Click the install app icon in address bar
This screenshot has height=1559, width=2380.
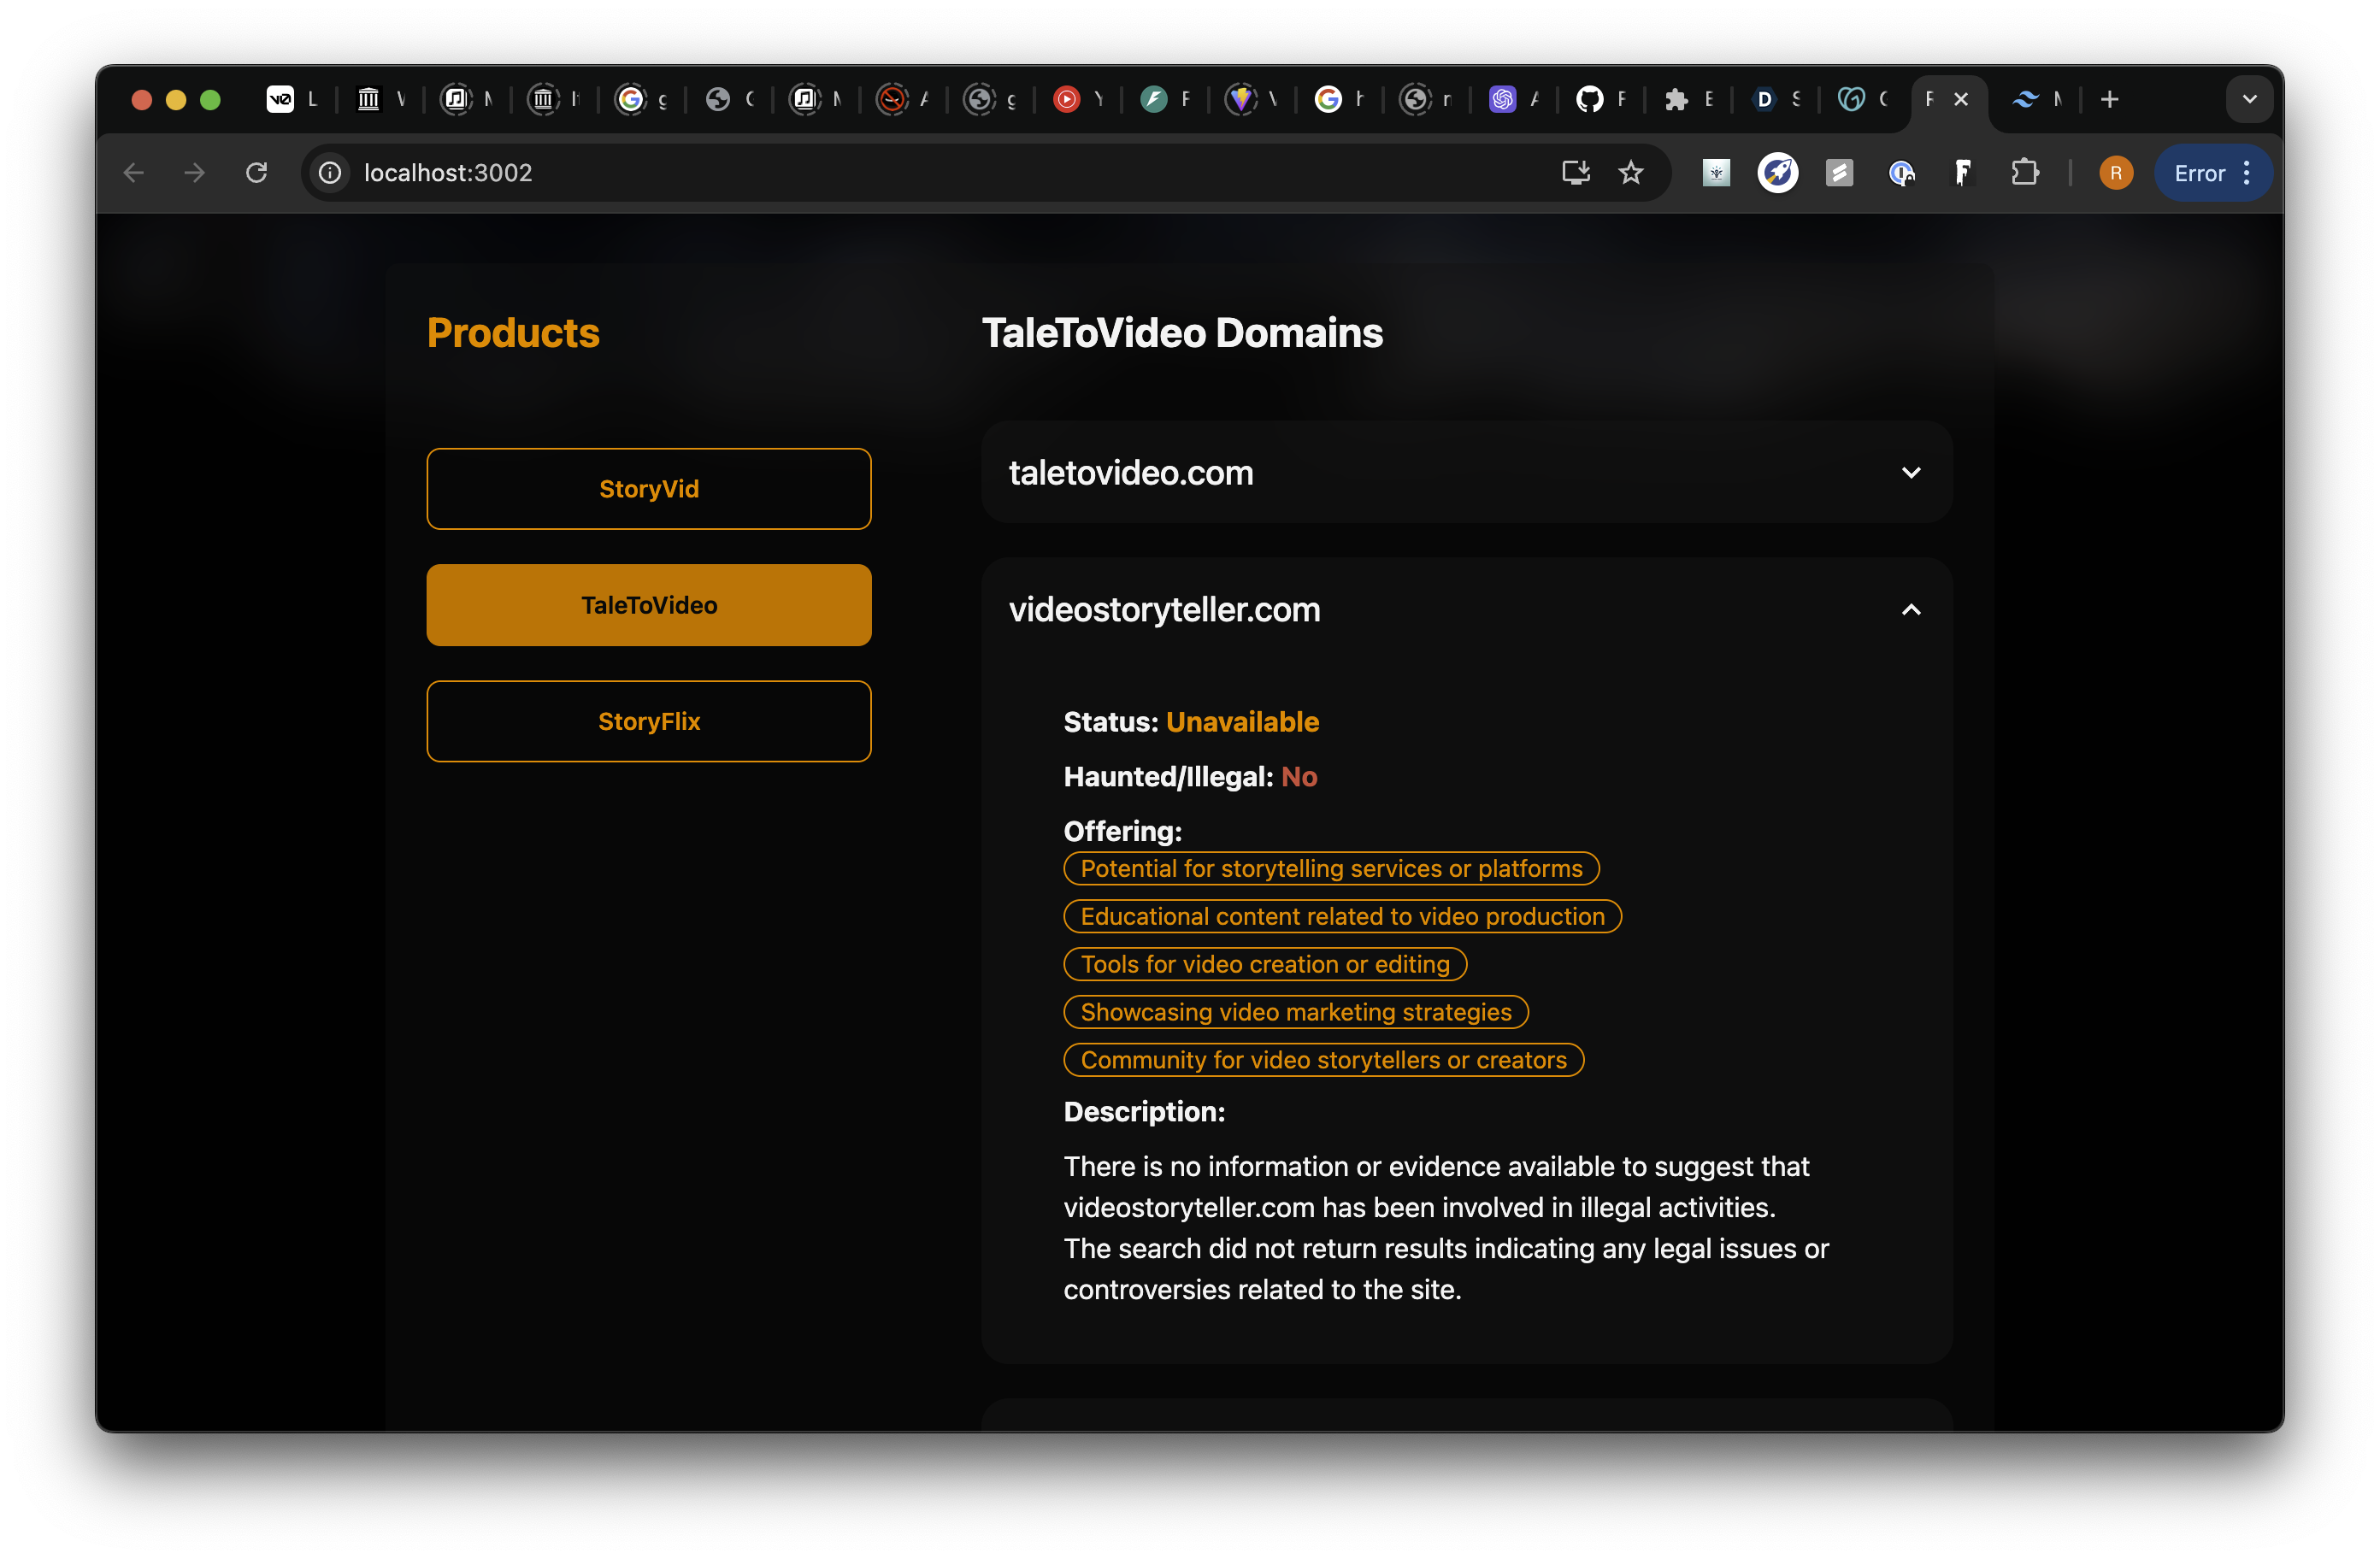1575,173
